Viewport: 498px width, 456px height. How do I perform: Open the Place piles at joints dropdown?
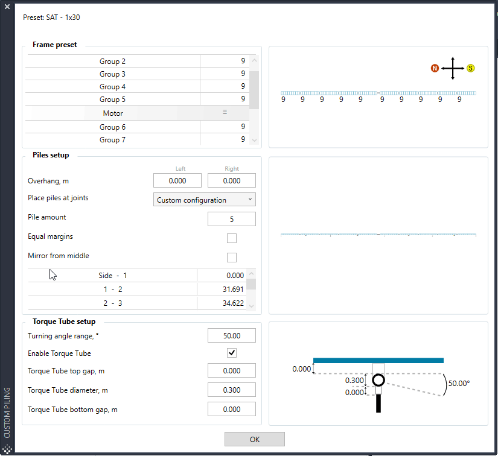pos(204,200)
